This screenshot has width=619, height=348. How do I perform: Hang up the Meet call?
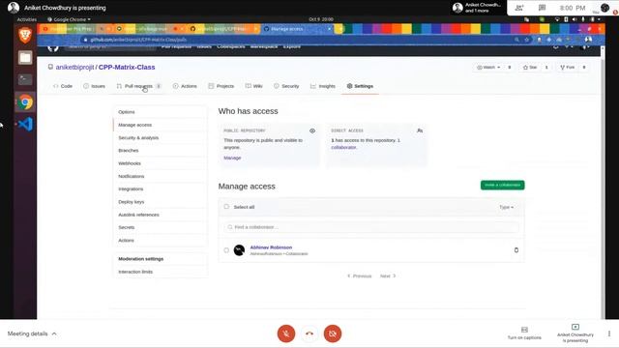pos(309,333)
